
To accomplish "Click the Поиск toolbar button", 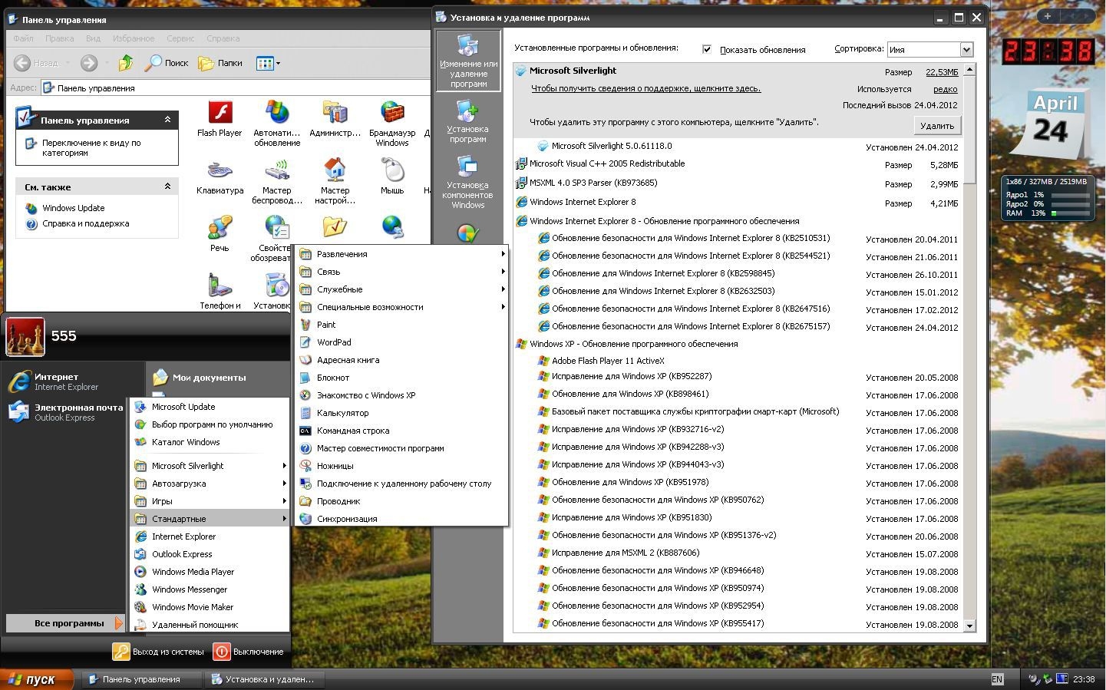I will click(x=167, y=63).
